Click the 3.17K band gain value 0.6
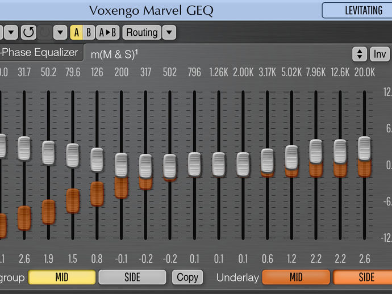The image size is (392, 294). [267, 259]
